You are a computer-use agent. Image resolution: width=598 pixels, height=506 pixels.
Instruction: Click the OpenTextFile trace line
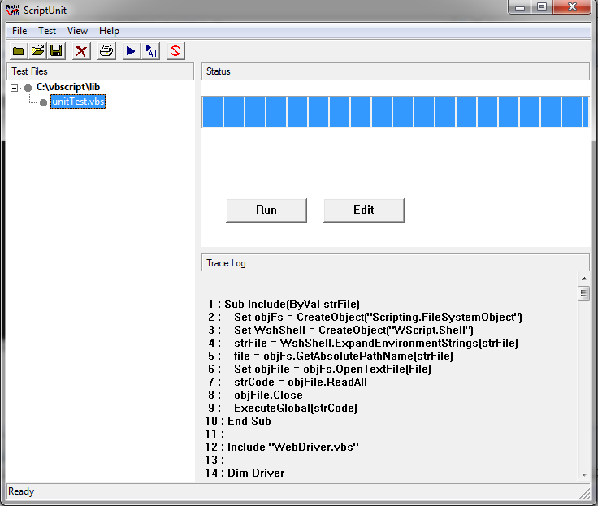(x=318, y=369)
